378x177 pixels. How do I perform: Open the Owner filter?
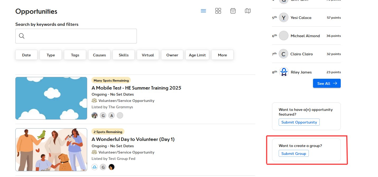click(172, 55)
